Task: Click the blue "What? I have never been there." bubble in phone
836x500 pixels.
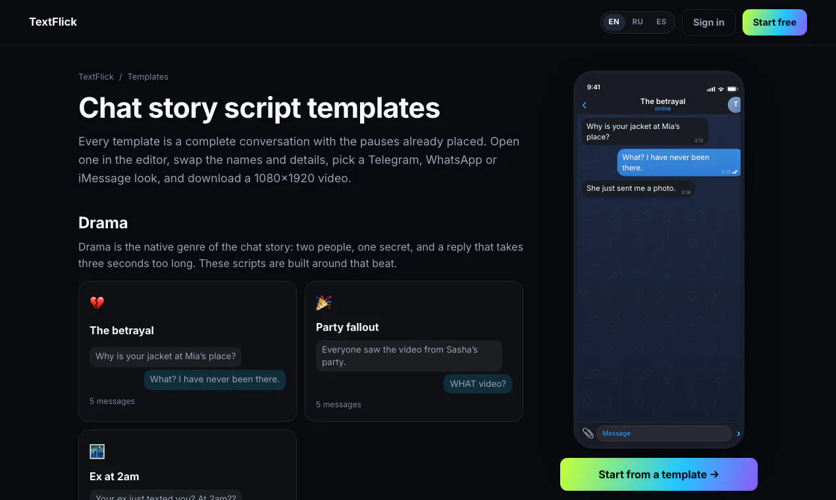Action: pos(679,162)
